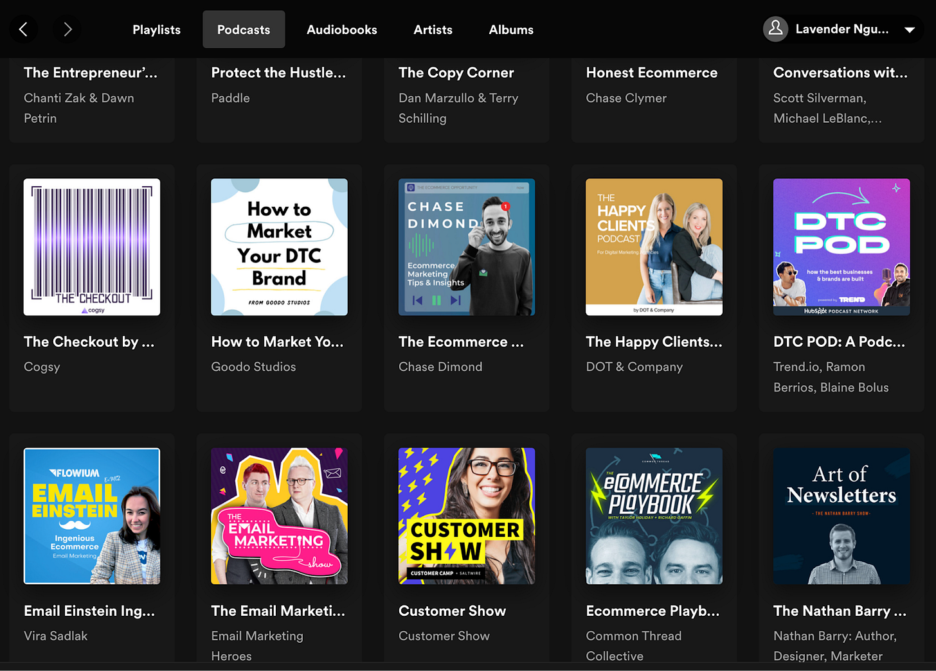Open the Chase Dimond podcast cover

tap(467, 247)
